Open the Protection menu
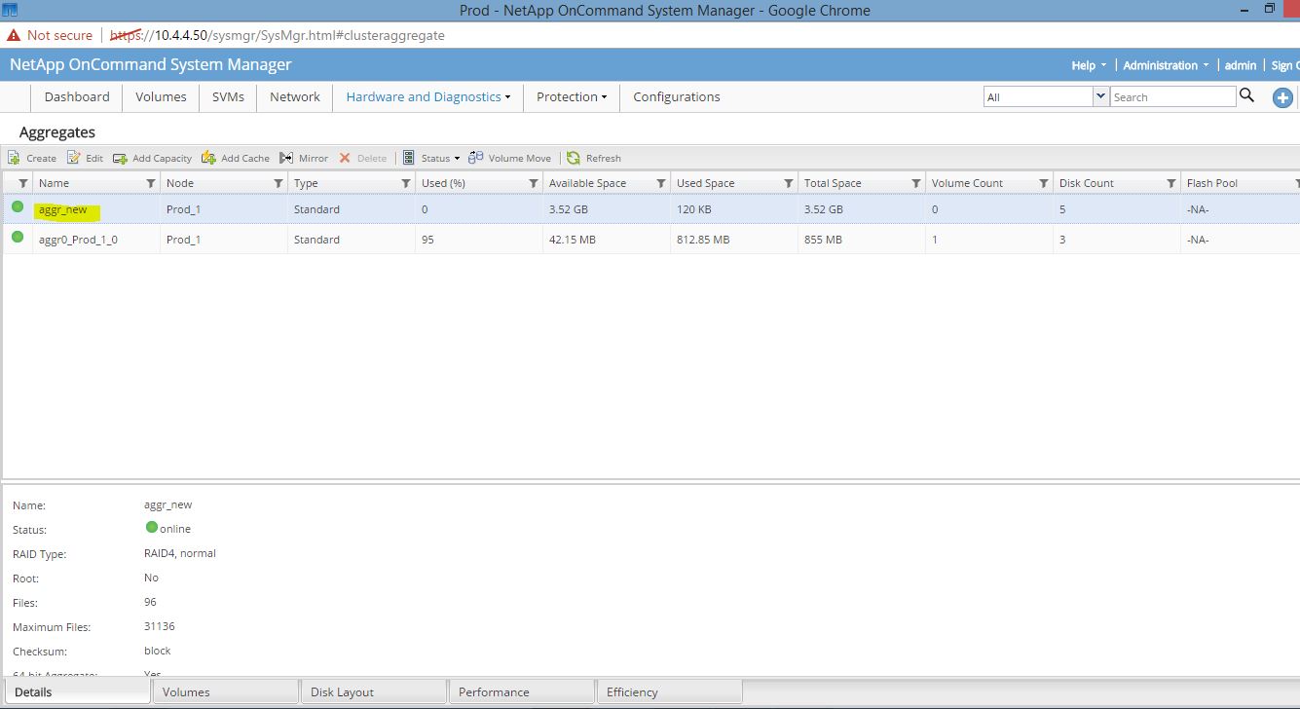The width and height of the screenshot is (1300, 709). tap(571, 96)
